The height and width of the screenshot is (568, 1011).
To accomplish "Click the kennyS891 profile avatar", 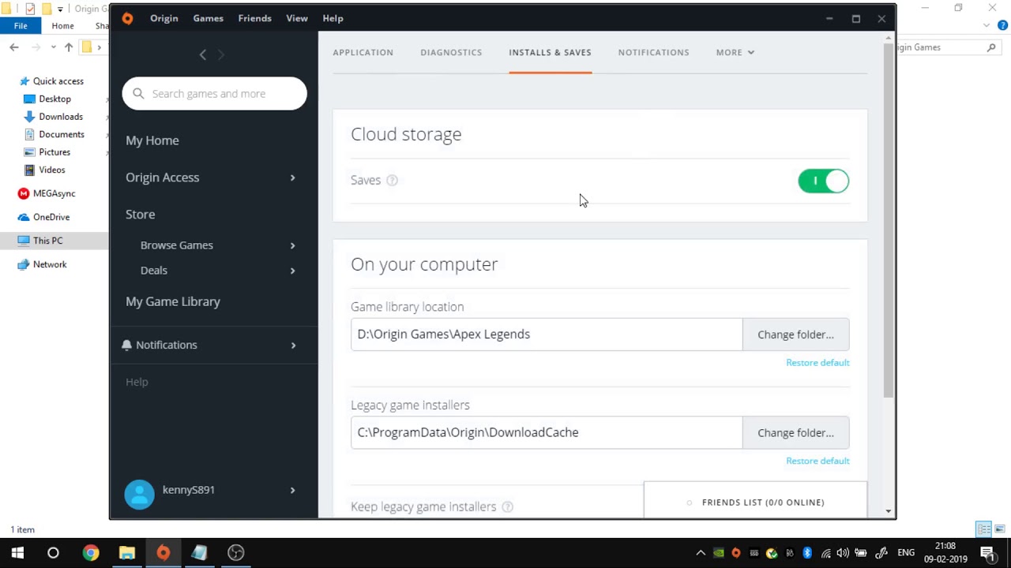I will pyautogui.click(x=140, y=494).
